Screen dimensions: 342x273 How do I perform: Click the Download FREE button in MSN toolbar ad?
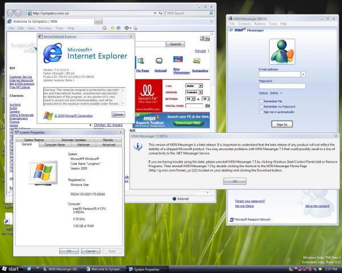(188, 123)
